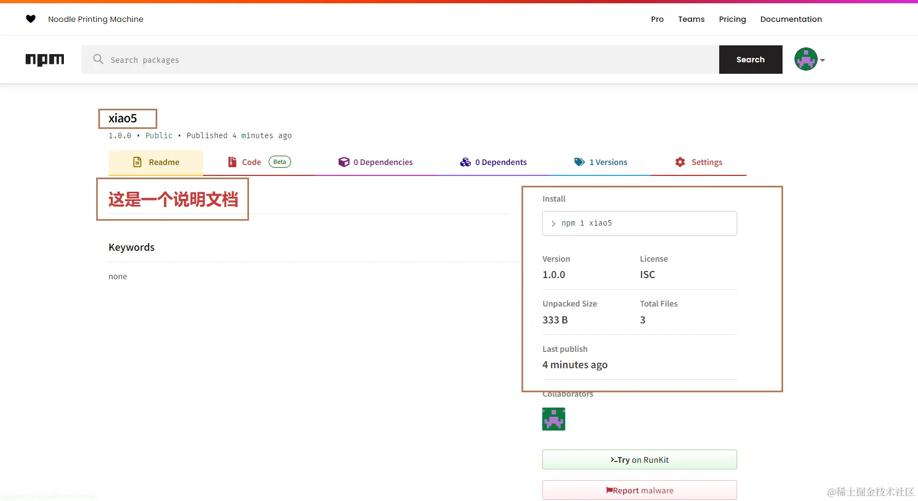918x501 pixels.
Task: Open collaborator avatar thumbnail
Action: click(554, 419)
